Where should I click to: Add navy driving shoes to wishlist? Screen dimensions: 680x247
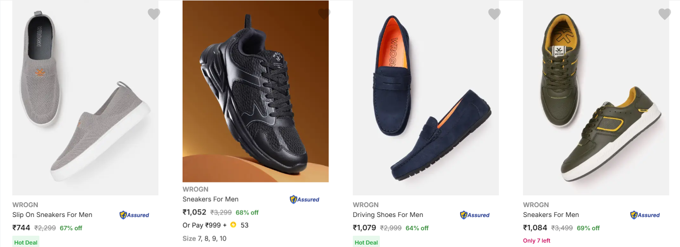pos(495,14)
